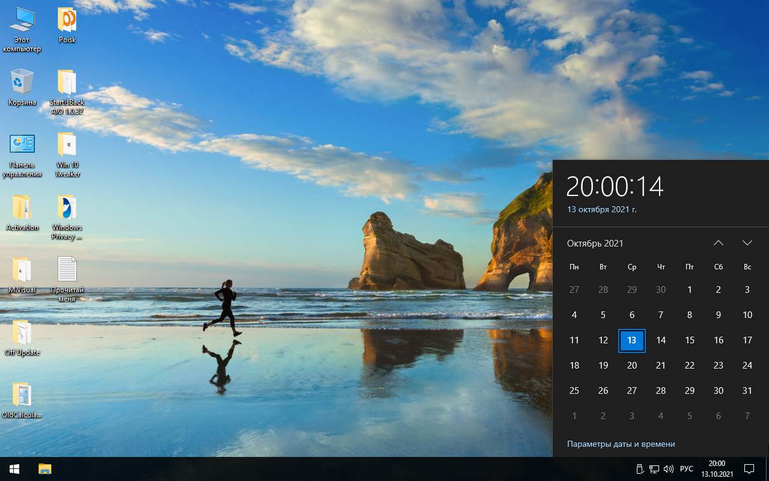Go to previous month with up chevron
The height and width of the screenshot is (481, 769).
[719, 243]
